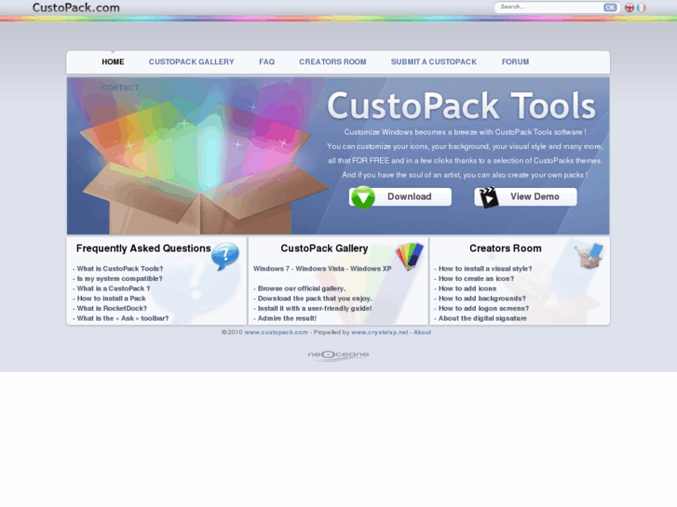This screenshot has height=507, width=677.
Task: Click the Frequently Asked Questions heading
Action: (x=143, y=248)
